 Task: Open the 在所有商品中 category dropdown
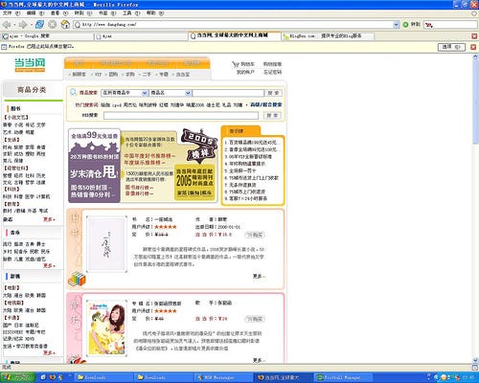[x=144, y=93]
